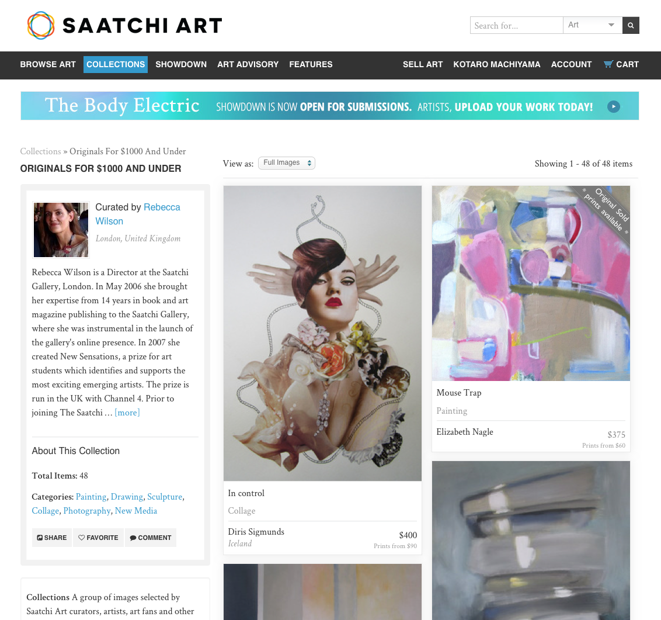Click the banner's play arrow icon
The height and width of the screenshot is (620, 661).
tap(613, 107)
